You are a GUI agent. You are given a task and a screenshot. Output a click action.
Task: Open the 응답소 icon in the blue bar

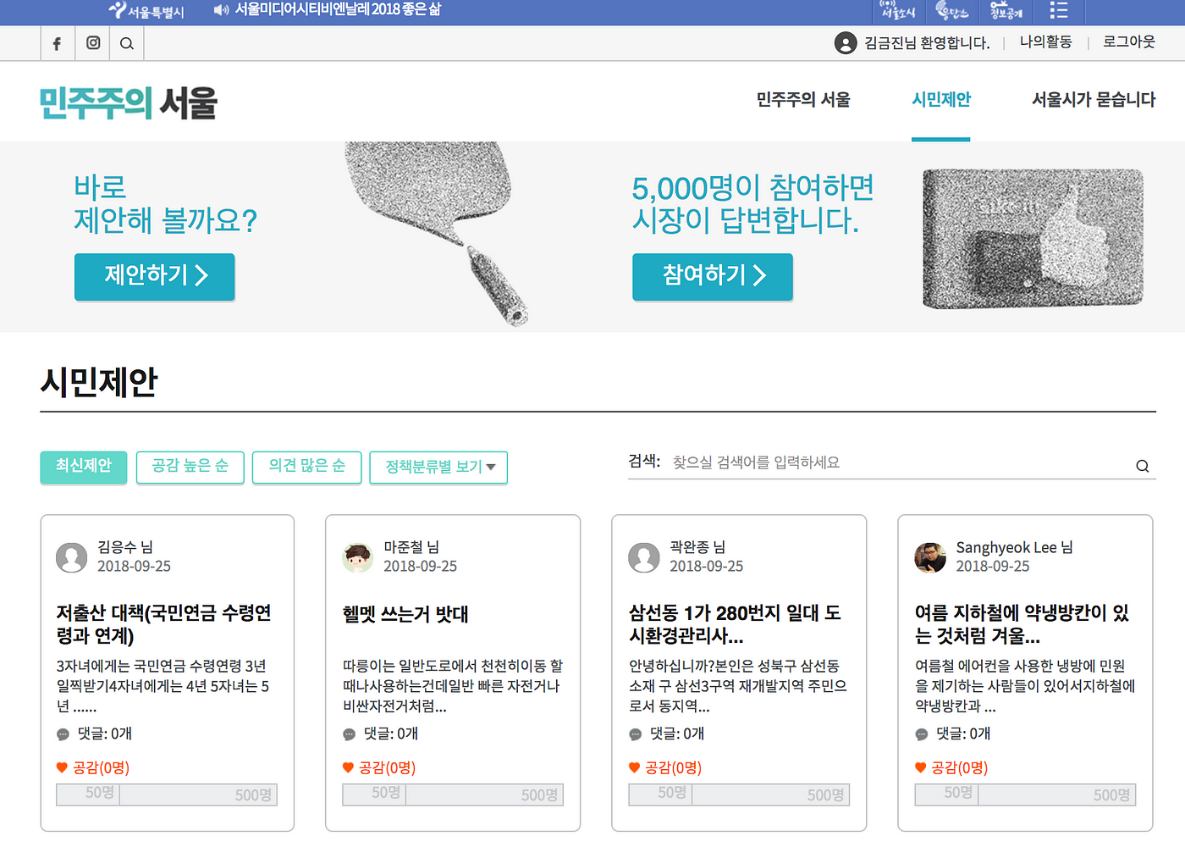click(952, 11)
